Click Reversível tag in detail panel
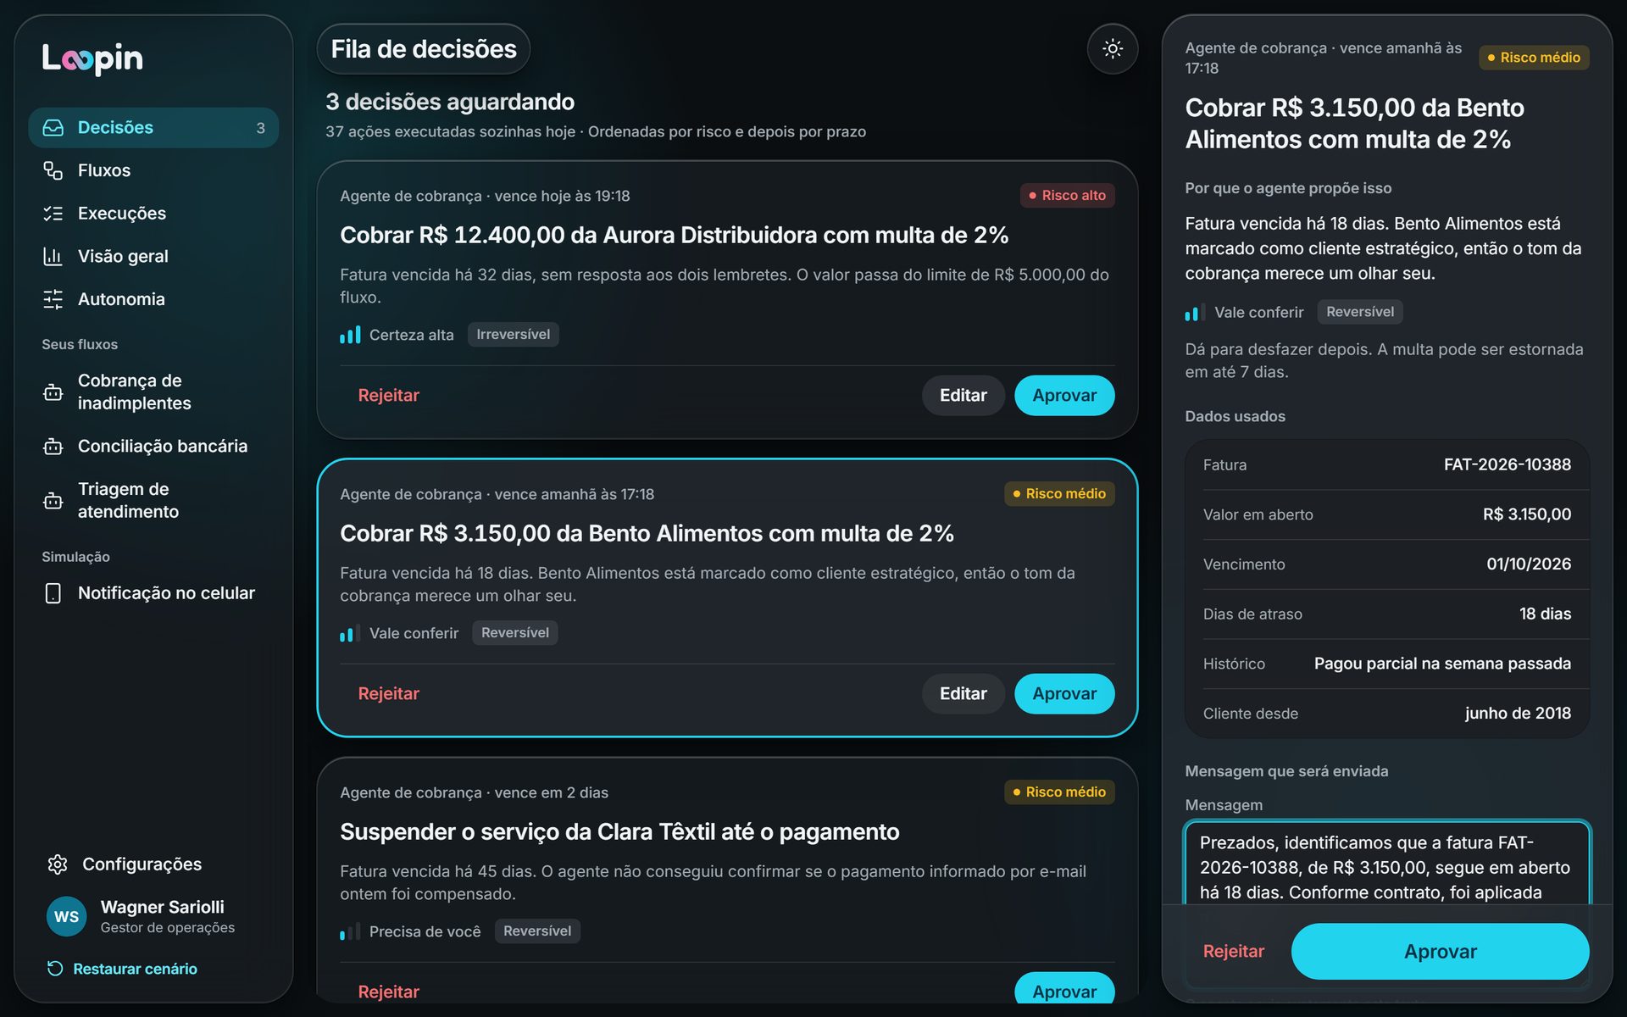1627x1017 pixels. coord(1359,312)
